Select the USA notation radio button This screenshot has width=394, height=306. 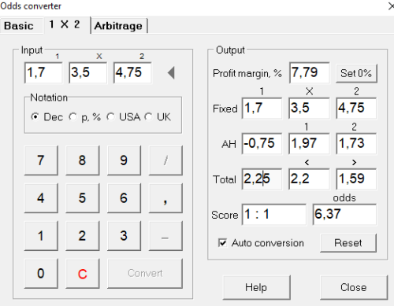click(110, 116)
